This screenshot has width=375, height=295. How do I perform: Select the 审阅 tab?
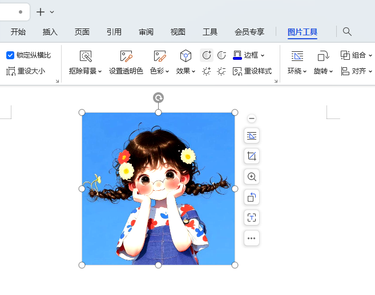(x=146, y=32)
